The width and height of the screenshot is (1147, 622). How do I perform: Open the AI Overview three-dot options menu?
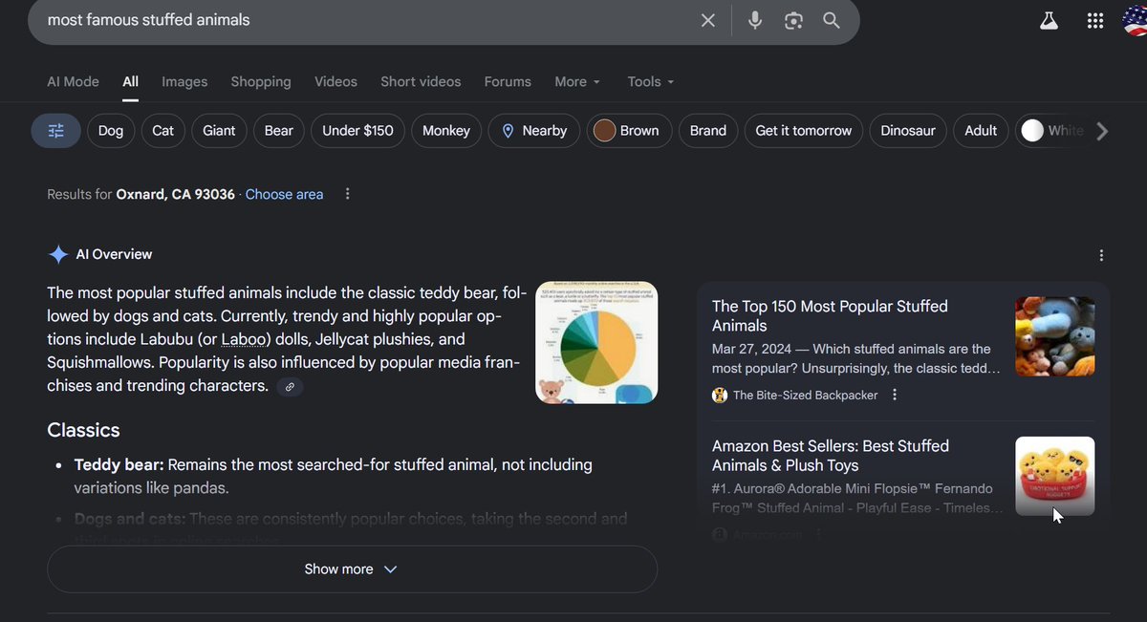[1101, 255]
